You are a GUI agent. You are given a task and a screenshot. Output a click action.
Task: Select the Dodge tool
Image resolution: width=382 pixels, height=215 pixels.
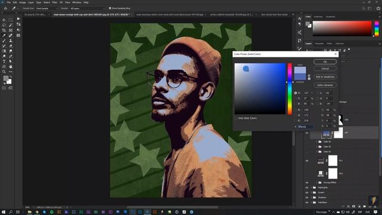4,56
